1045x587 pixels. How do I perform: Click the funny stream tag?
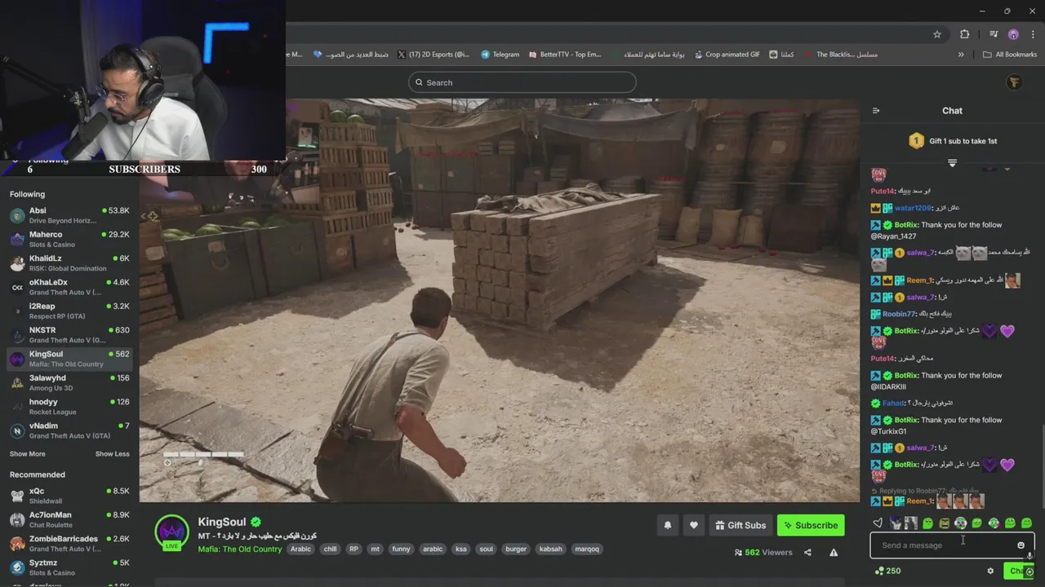coord(401,549)
